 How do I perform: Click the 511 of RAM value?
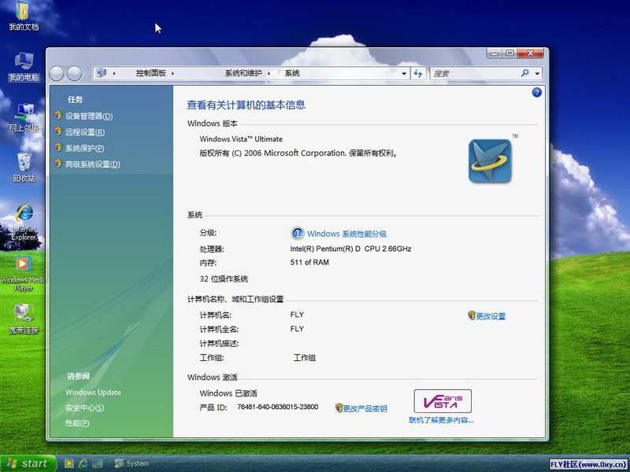[x=309, y=262]
